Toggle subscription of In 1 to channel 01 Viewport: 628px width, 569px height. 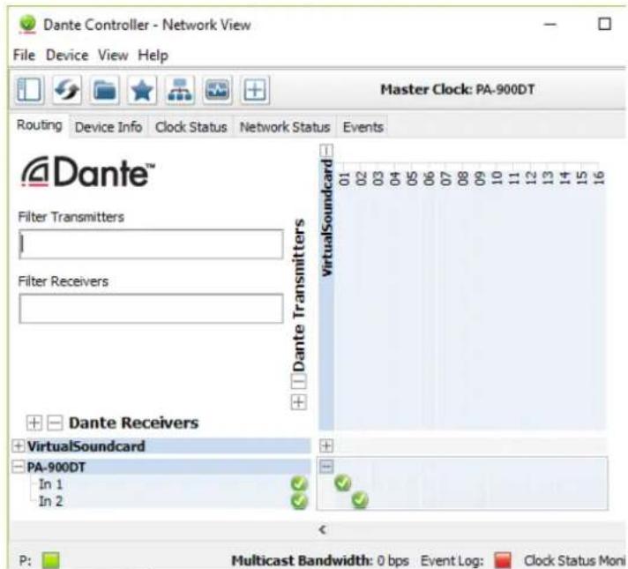coord(343,483)
